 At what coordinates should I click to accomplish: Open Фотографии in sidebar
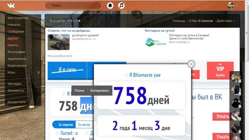[x=16, y=52]
